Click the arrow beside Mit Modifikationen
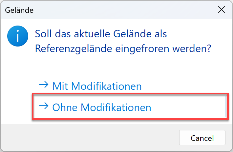Screen dimensions: 233x152 [43, 85]
